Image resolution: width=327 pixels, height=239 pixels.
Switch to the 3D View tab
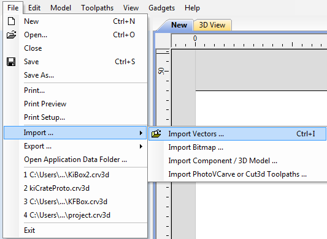212,25
